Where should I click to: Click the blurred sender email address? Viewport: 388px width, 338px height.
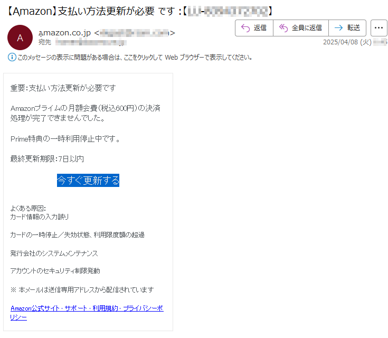tap(135, 33)
